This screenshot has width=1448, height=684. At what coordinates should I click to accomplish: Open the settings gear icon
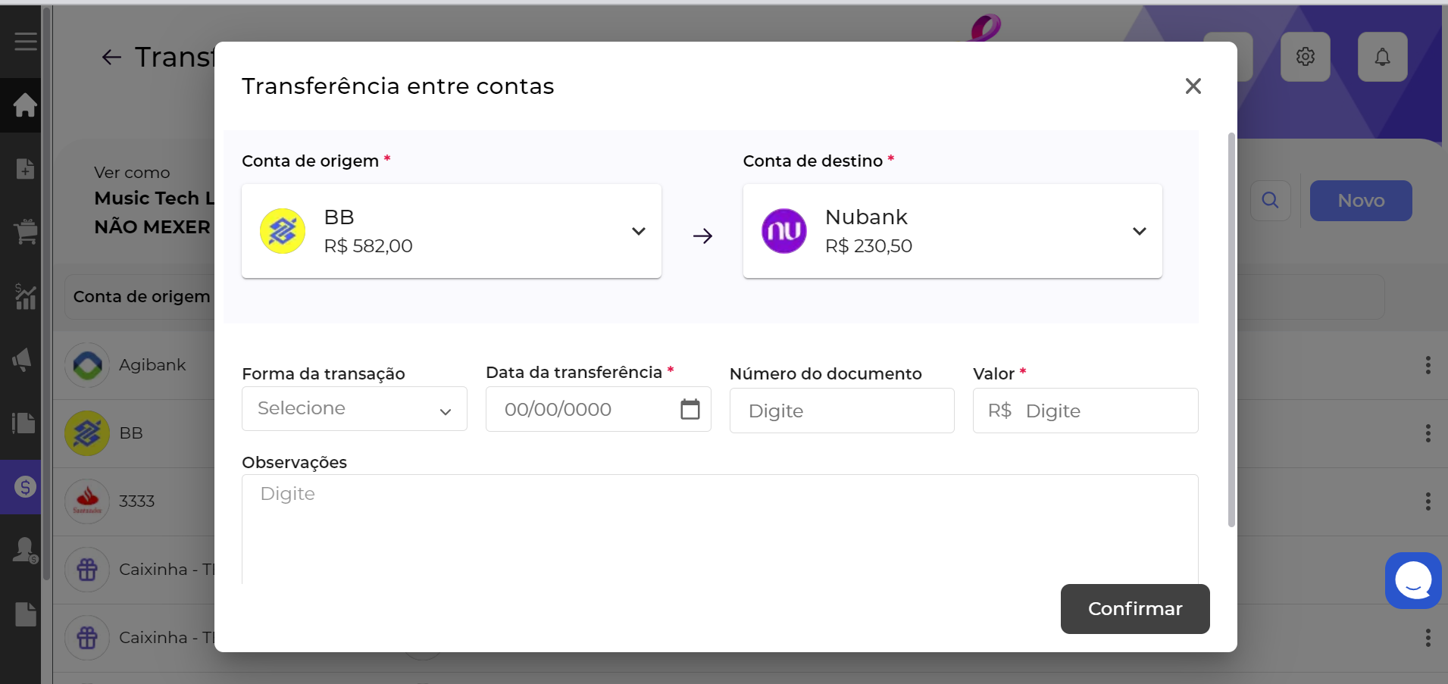tap(1305, 57)
